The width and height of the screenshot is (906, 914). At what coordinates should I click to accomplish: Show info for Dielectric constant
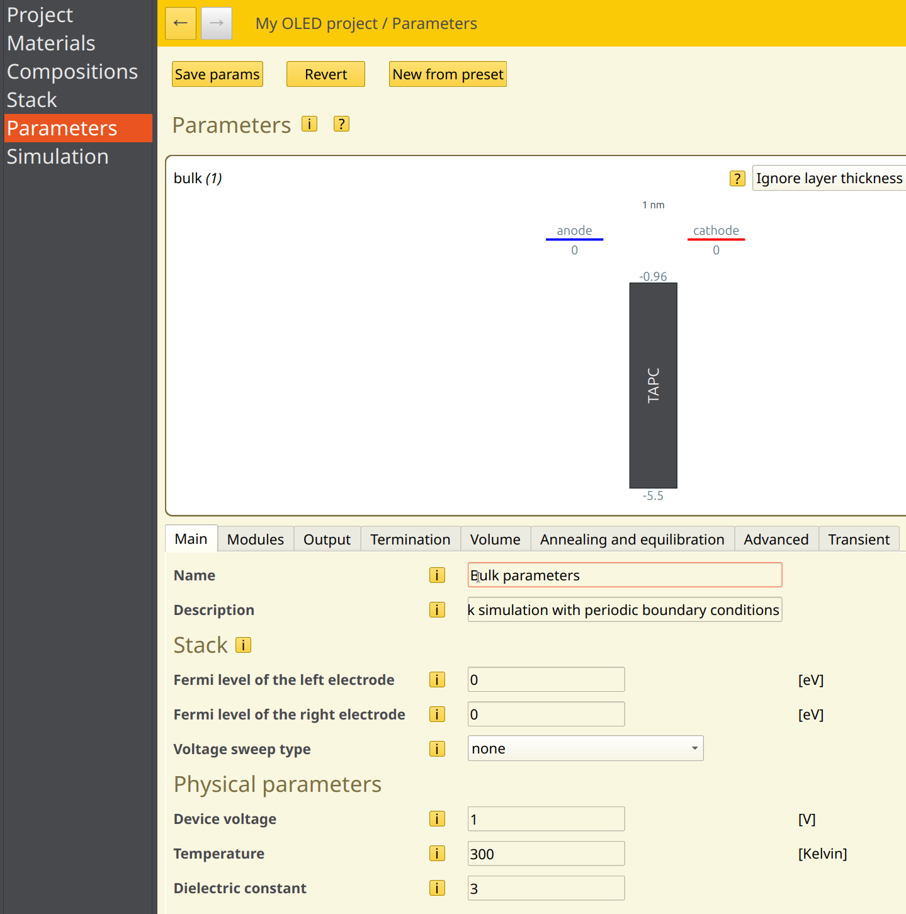[x=437, y=888]
